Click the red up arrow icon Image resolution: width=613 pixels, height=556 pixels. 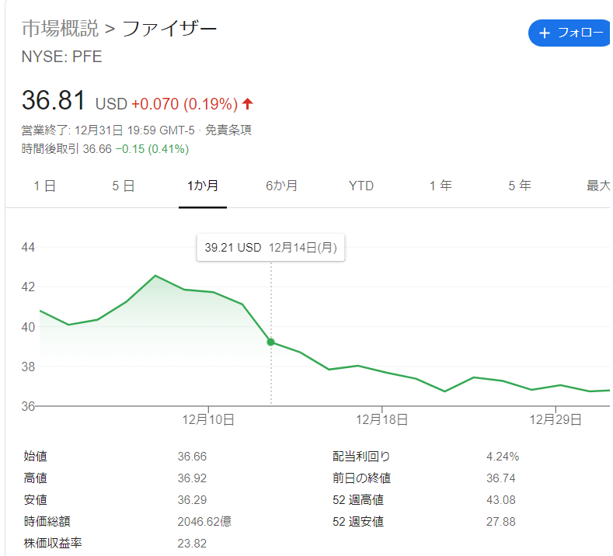(x=248, y=104)
